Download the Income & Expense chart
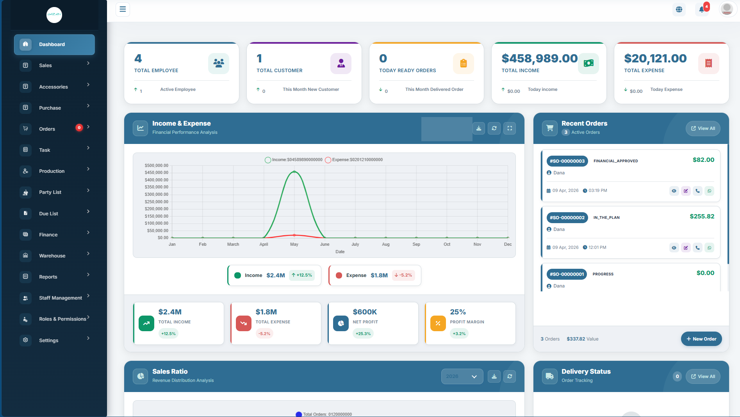740x417 pixels. [479, 128]
